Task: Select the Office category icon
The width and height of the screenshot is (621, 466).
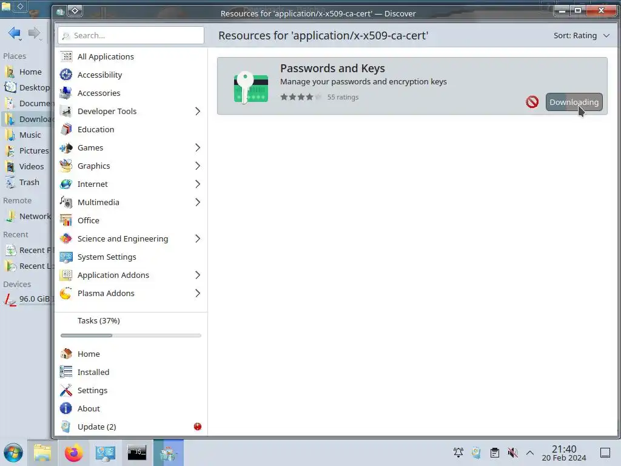Action: [x=66, y=221]
